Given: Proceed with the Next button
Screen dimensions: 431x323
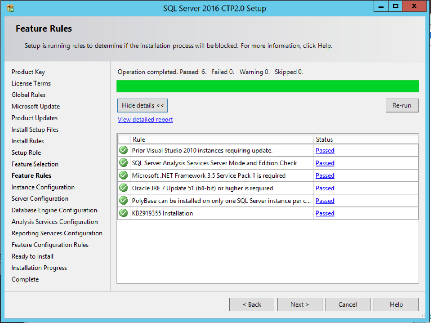Looking at the screenshot, I should tap(300, 305).
